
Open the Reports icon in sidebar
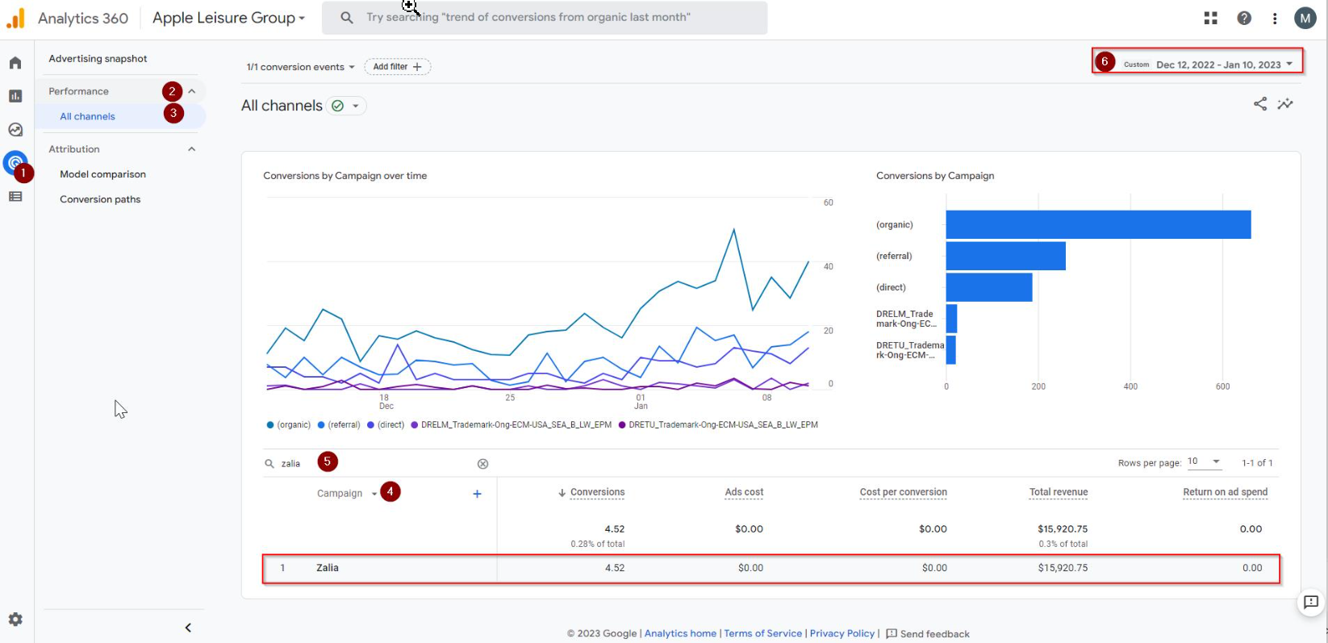[x=15, y=96]
